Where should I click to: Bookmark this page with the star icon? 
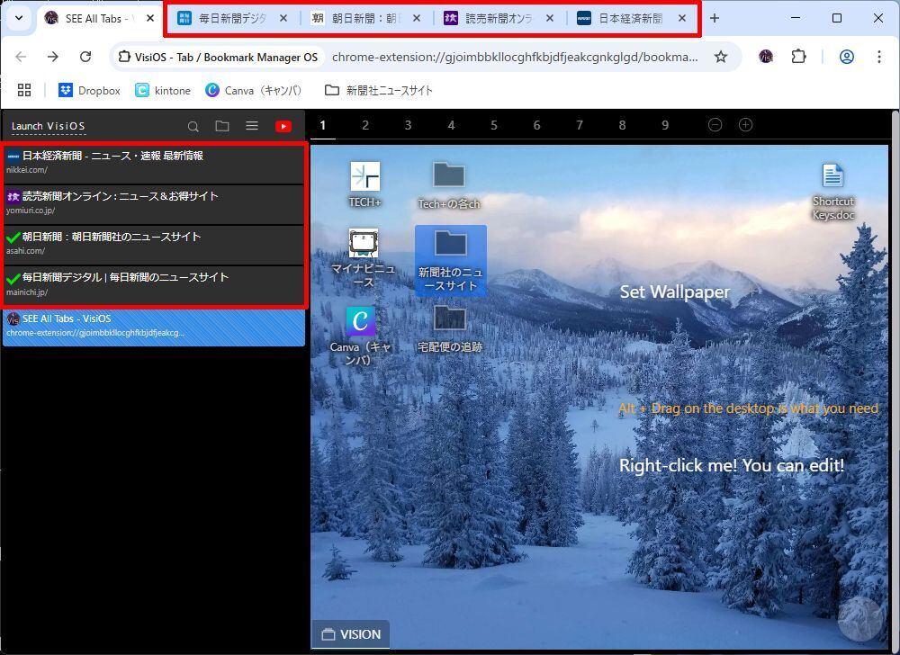click(x=721, y=57)
